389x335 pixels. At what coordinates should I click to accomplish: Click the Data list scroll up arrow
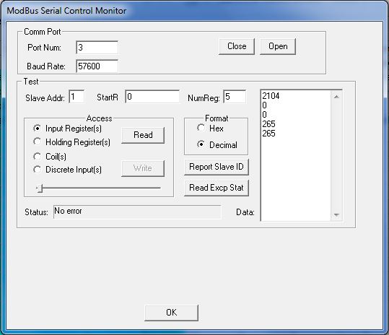(336, 97)
